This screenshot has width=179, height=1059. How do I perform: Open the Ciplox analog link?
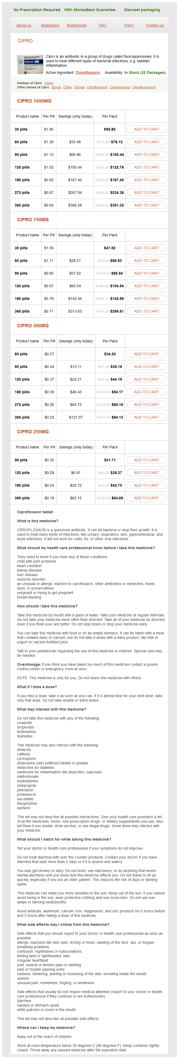point(49,83)
